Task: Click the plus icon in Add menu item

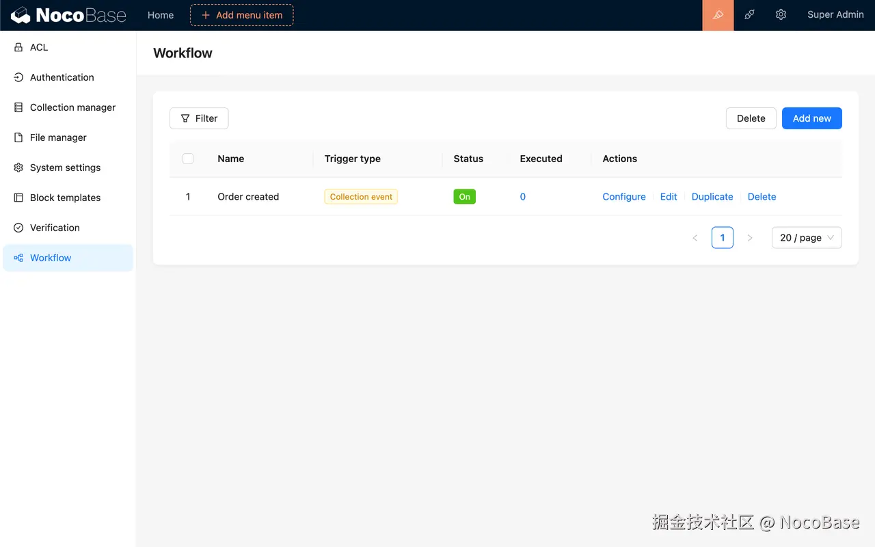Action: point(206,15)
